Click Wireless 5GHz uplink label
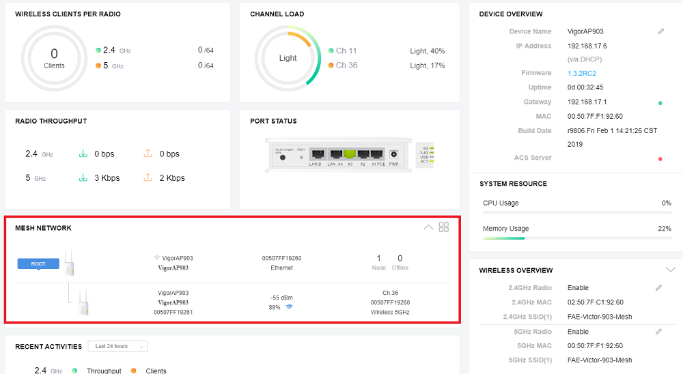683x374 pixels. point(390,312)
